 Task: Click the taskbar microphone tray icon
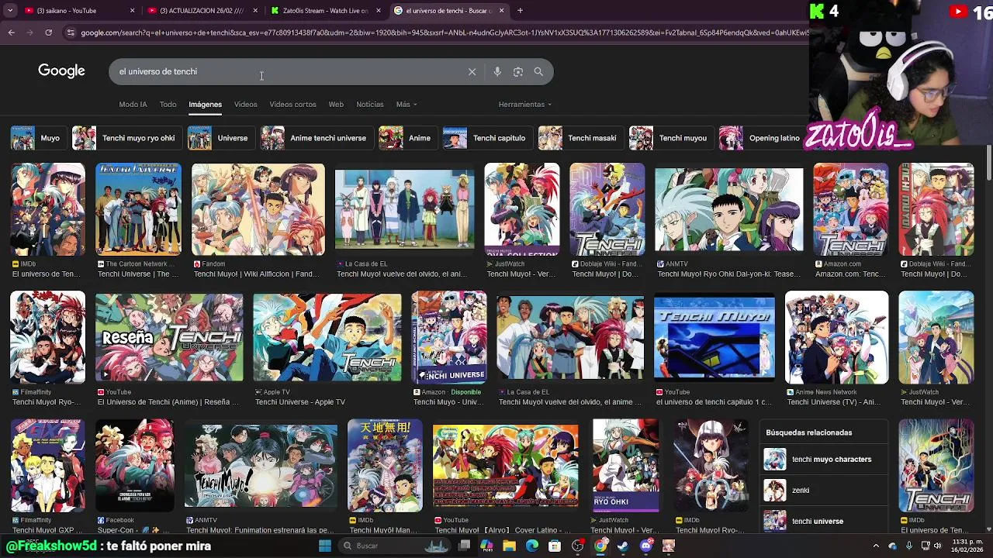pyautogui.click(x=908, y=546)
